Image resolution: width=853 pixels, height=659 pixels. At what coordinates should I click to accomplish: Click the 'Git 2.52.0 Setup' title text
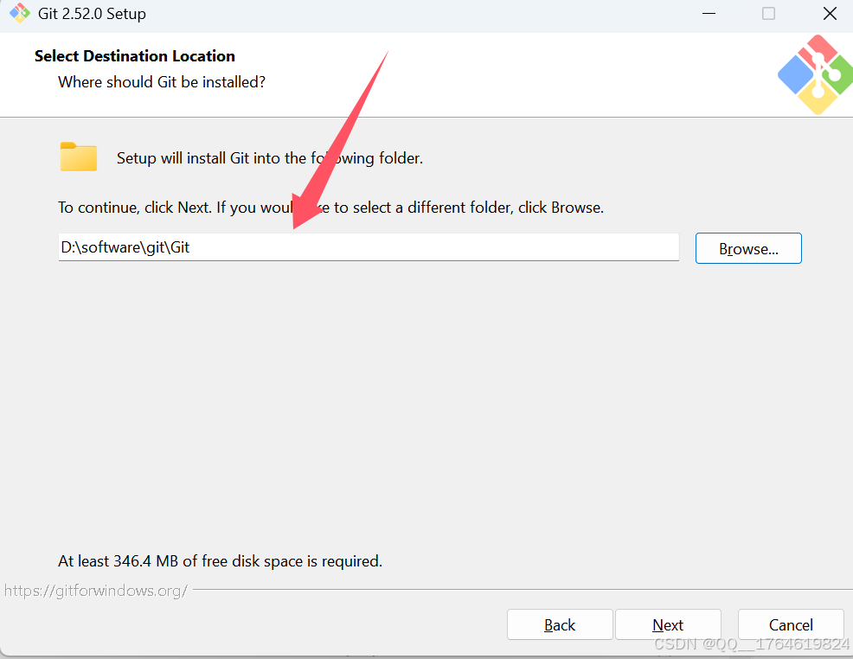92,14
